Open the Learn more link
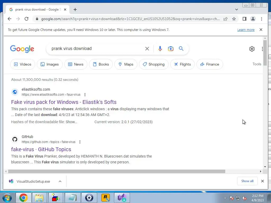 [246, 30]
